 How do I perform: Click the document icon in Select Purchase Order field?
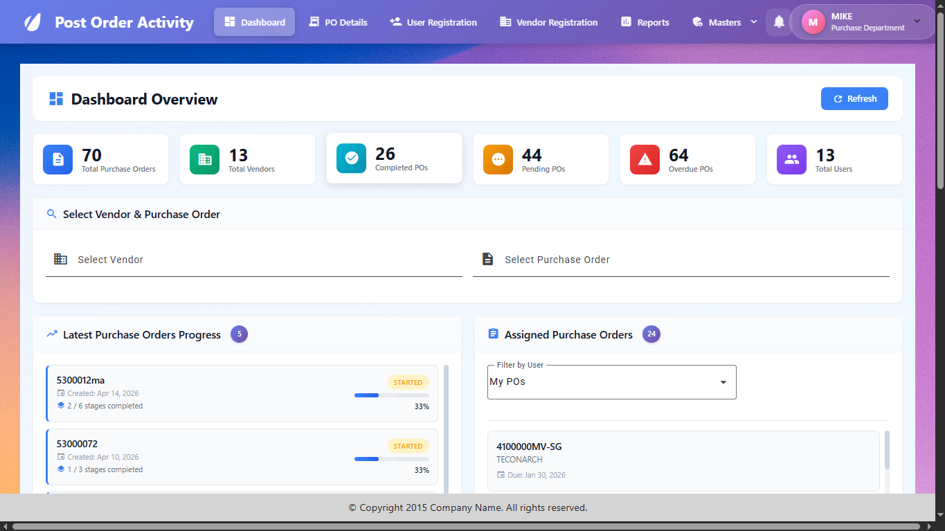(x=488, y=259)
